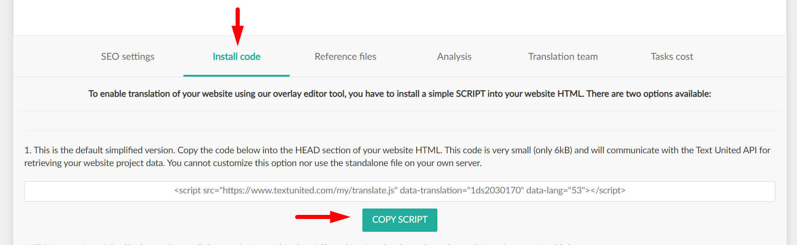The height and width of the screenshot is (245, 797).
Task: Select the Install code tab
Action: pos(237,57)
